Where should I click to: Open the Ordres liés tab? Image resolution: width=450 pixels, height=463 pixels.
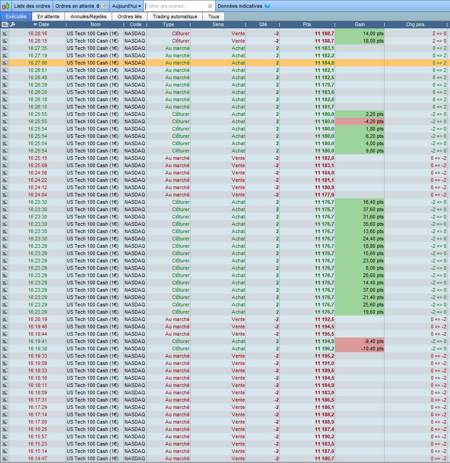click(130, 16)
